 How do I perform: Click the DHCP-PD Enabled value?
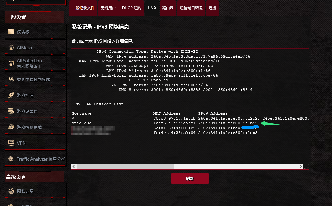point(160,80)
